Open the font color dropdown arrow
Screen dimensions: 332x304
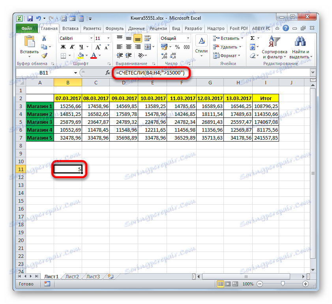pyautogui.click(x=100, y=56)
